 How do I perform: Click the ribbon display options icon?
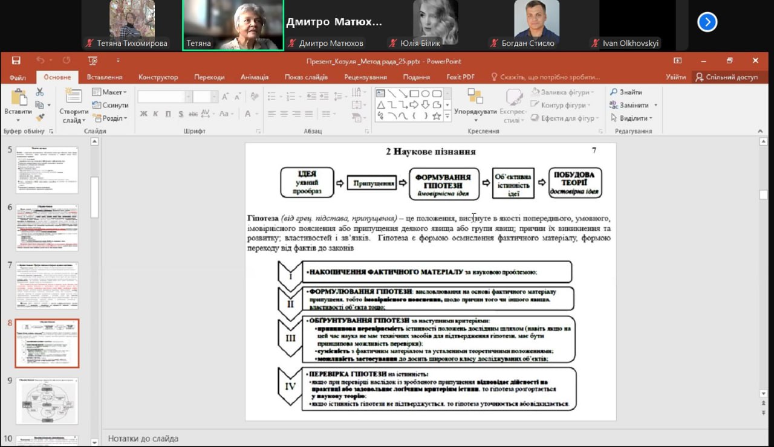678,60
